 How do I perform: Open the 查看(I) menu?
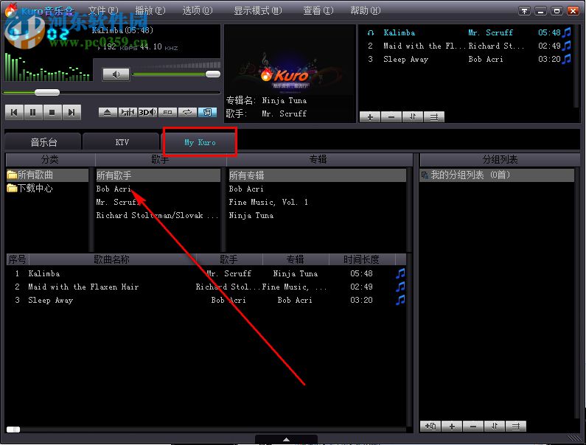click(x=318, y=10)
